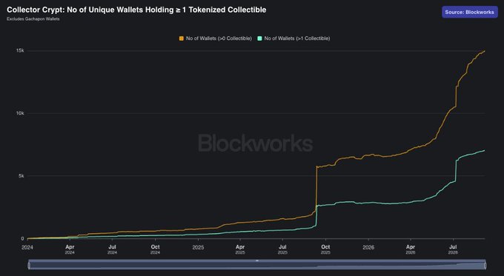Click the 10k y-axis label
The width and height of the screenshot is (504, 276).
20,113
